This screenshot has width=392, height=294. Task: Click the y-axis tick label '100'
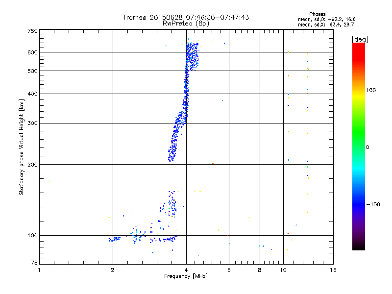pyautogui.click(x=32, y=236)
